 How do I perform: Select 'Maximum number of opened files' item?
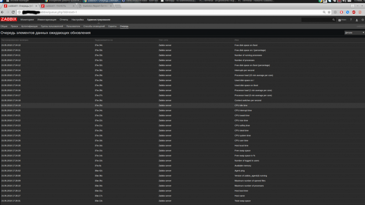click(250, 181)
